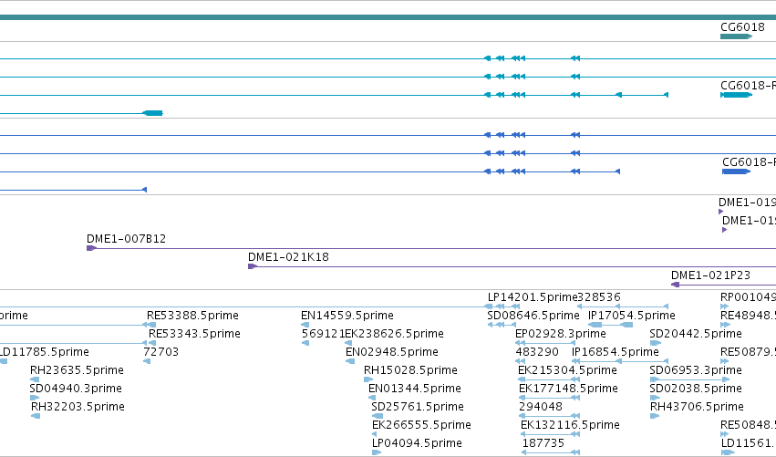This screenshot has width=776, height=457.
Task: Select the SD25761.5prime EST label
Action: point(418,407)
